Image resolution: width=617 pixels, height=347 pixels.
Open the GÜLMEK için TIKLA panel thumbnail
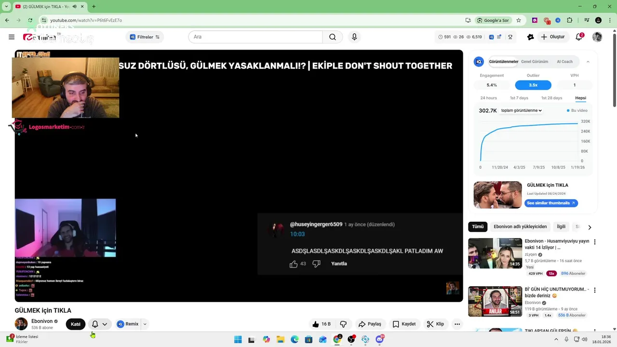point(497,195)
